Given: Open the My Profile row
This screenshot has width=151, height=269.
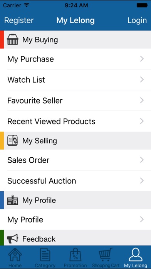Looking at the screenshot, I should pos(75,220).
